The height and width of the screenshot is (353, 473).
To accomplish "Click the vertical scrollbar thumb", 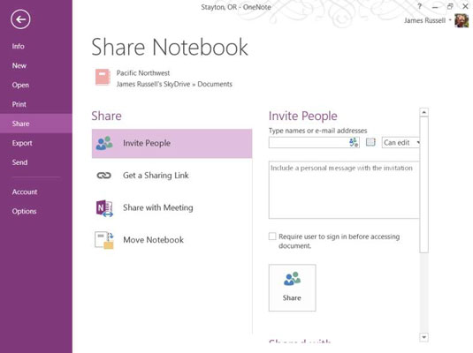I will pyautogui.click(x=423, y=184).
